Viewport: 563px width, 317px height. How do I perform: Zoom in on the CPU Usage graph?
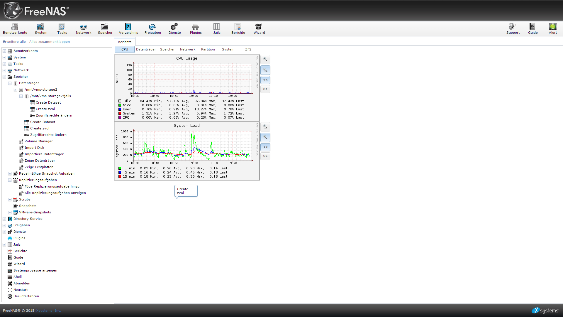tap(265, 60)
